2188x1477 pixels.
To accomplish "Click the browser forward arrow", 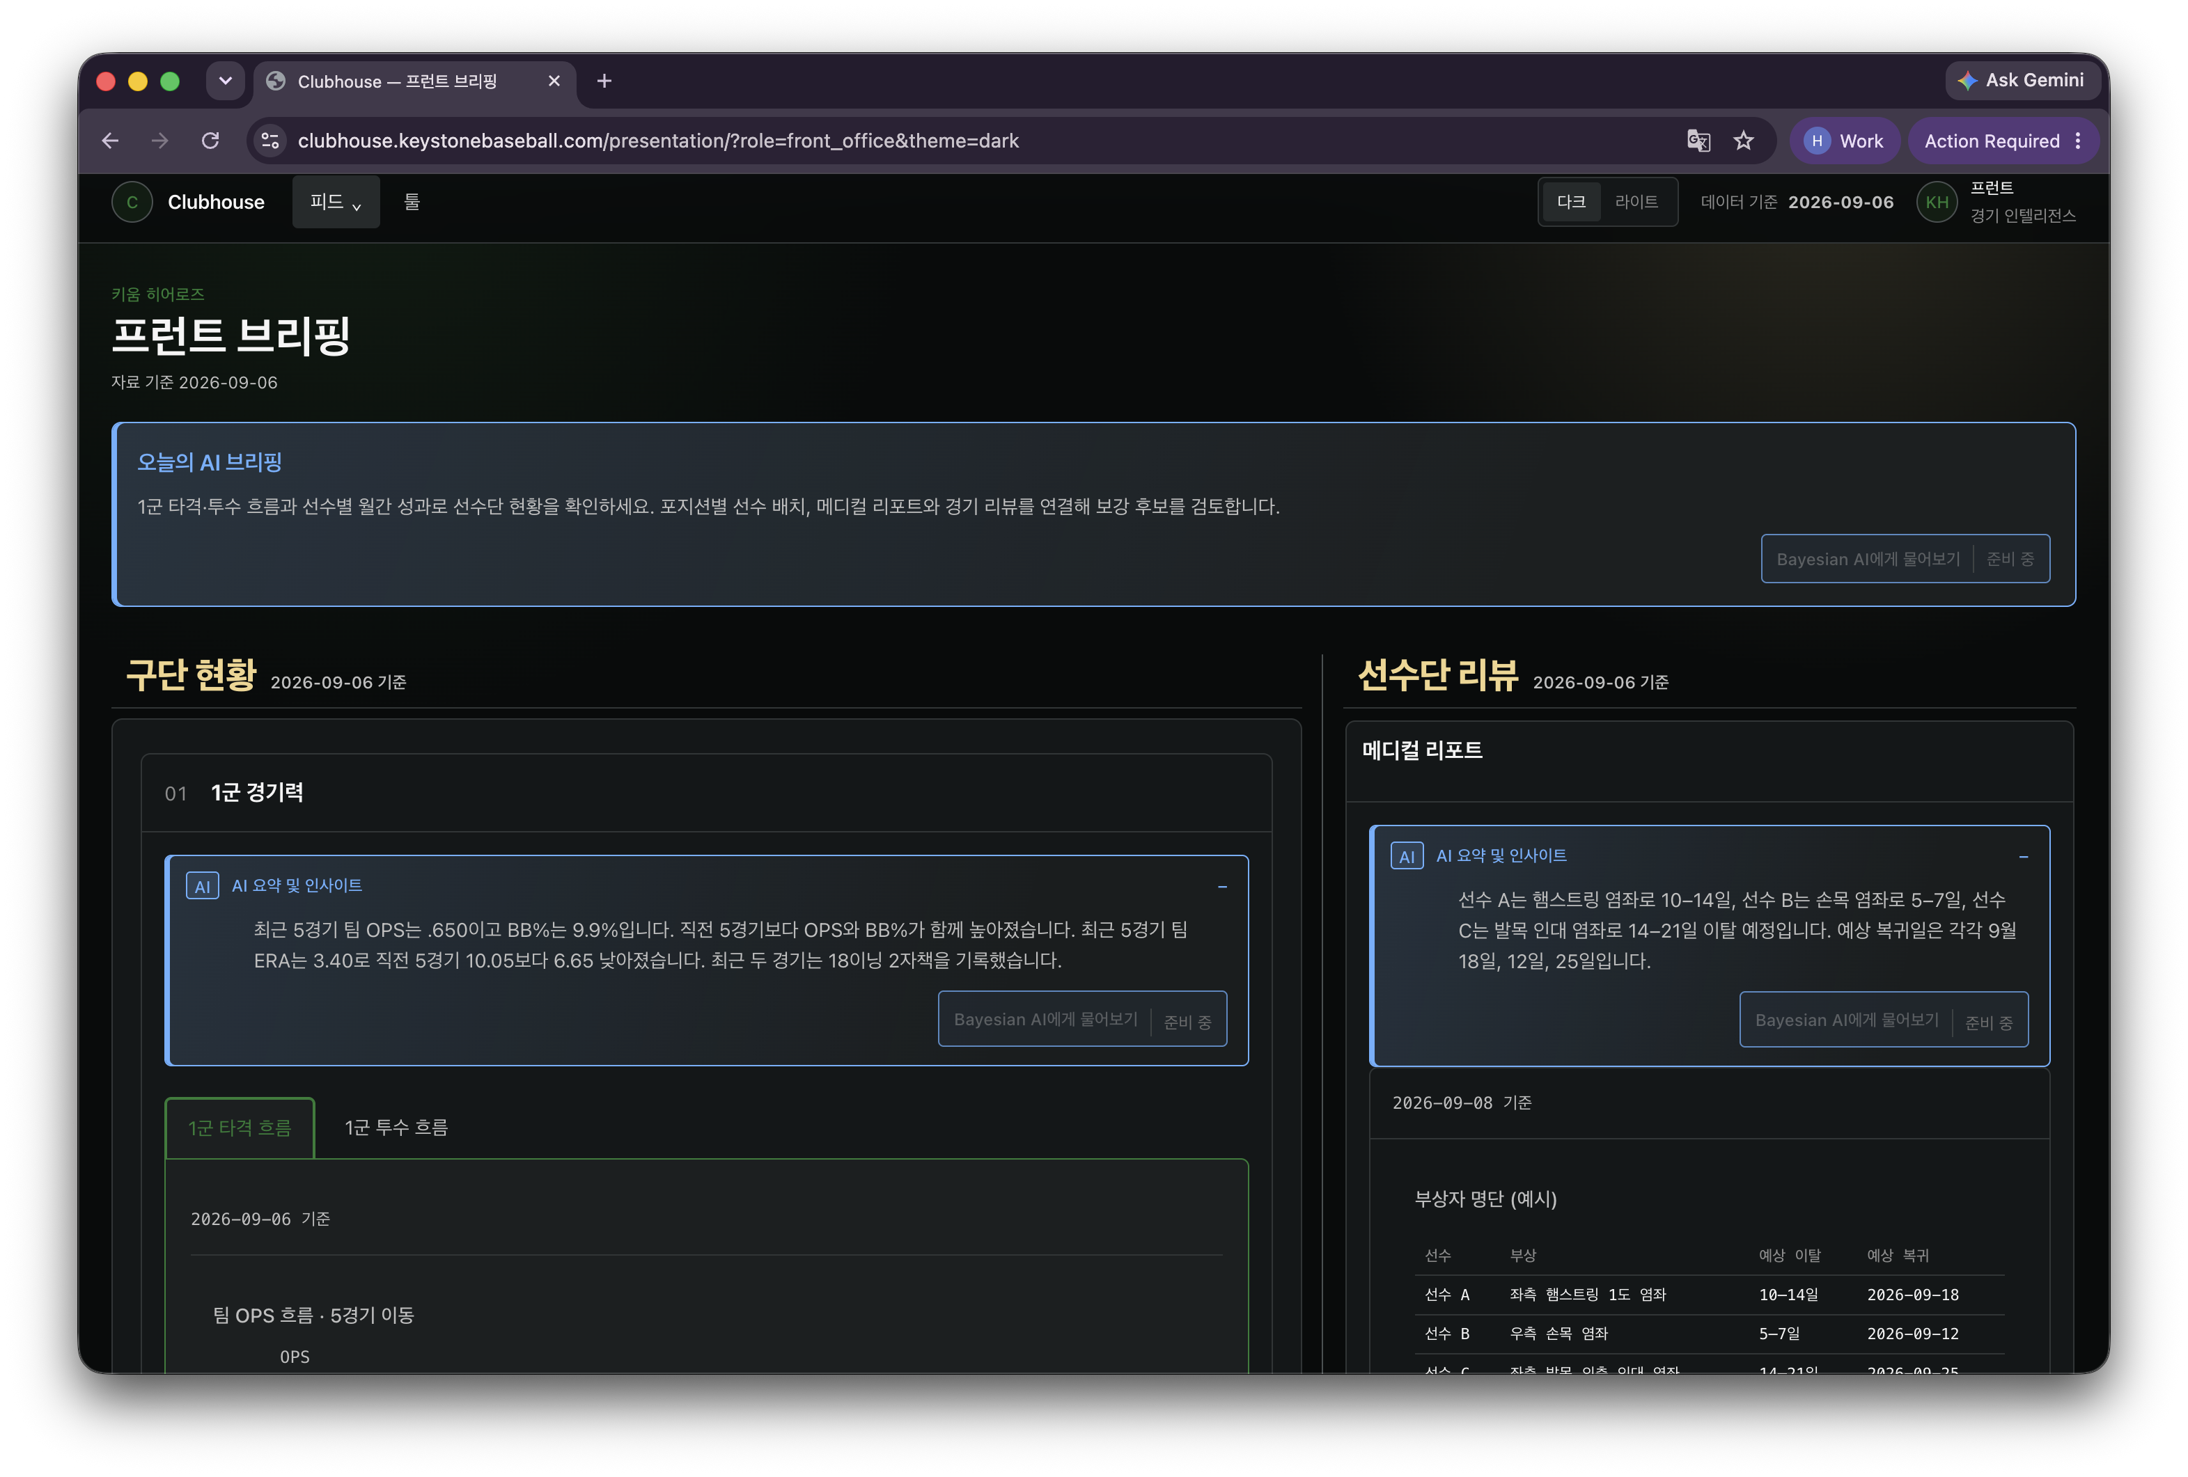I will coord(160,141).
